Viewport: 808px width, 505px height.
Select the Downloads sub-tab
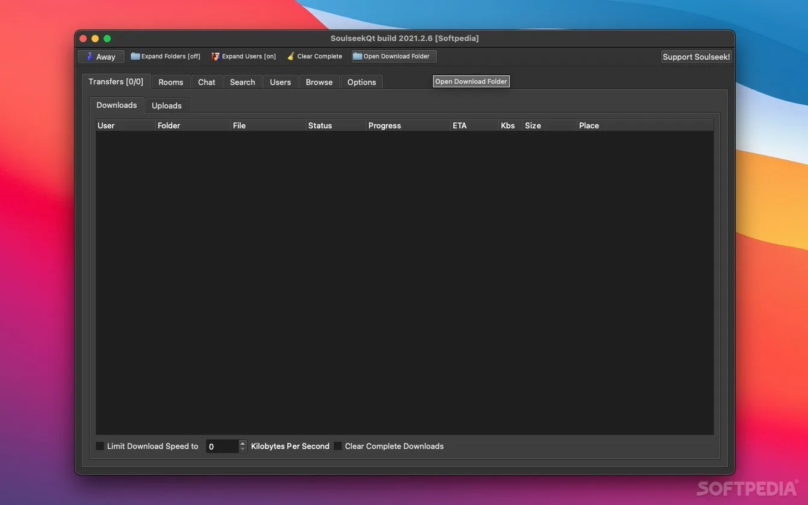[117, 105]
